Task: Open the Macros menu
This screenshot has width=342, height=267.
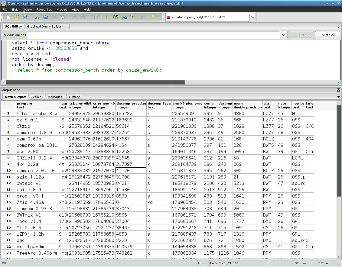Action: click(x=62, y=9)
